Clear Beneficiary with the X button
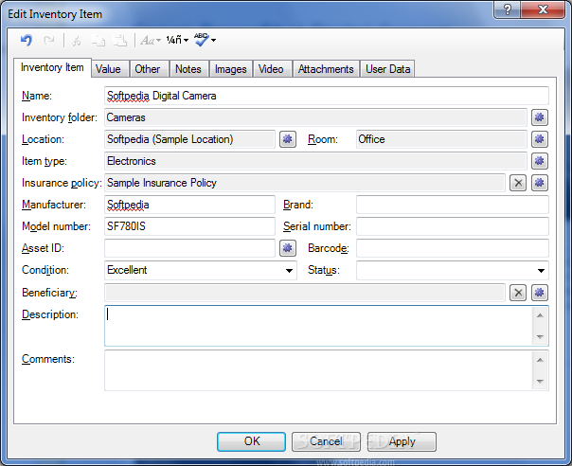 coord(518,293)
